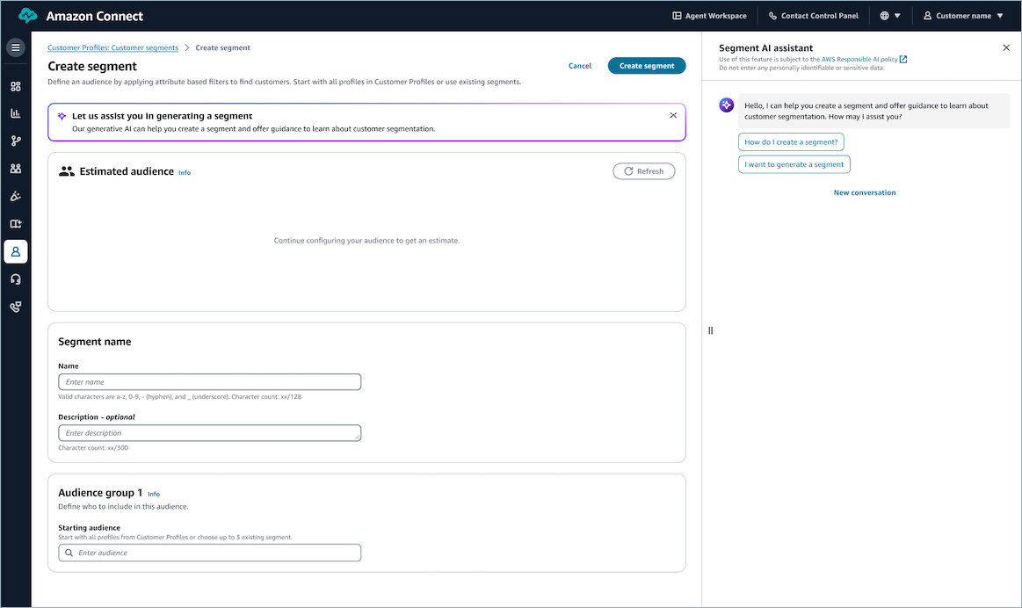Image resolution: width=1022 pixels, height=608 pixels.
Task: Open the navigation menu hamburger icon
Action: (x=15, y=47)
